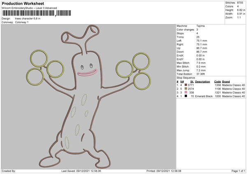Click the Min Stitch value 0.2 mm
Screen dimensions: 247x174
tap(201, 66)
